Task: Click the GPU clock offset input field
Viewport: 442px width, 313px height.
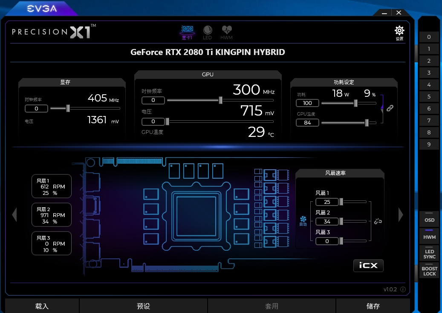Action: (x=153, y=100)
